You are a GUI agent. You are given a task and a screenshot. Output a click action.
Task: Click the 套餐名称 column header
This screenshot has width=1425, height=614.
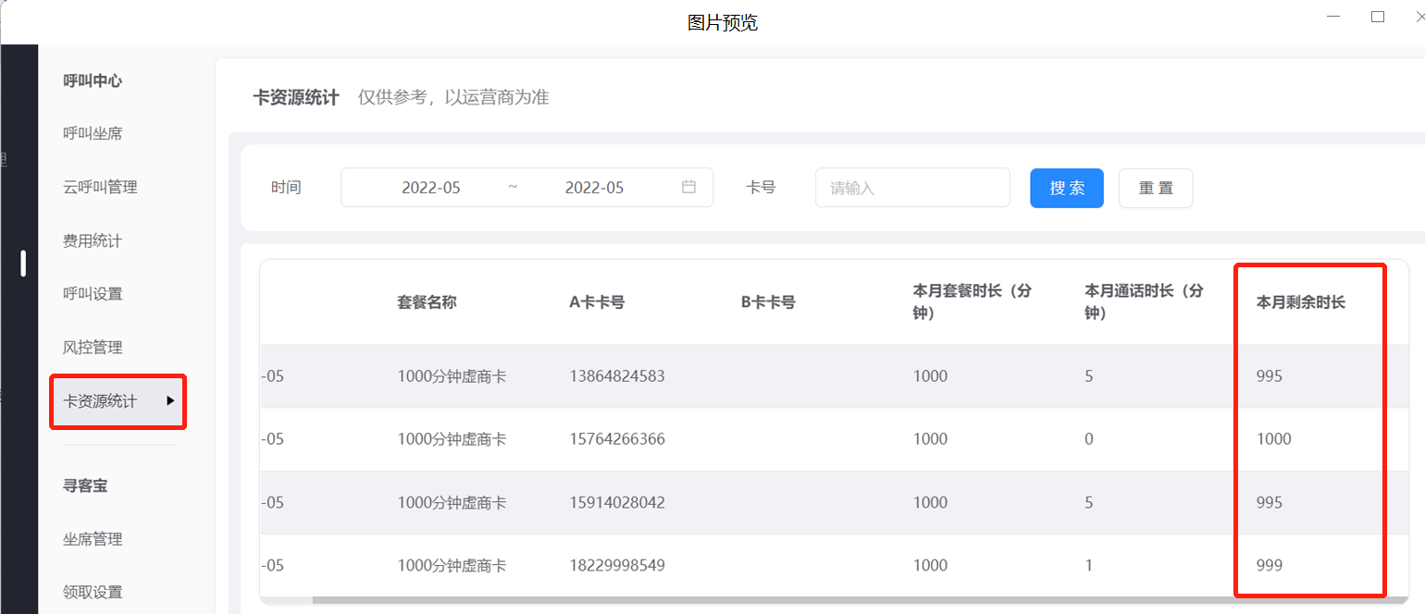pos(427,302)
